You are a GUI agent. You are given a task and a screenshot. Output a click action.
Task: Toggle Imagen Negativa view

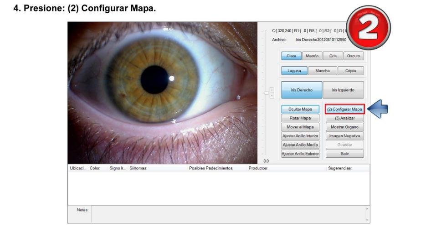(344, 136)
